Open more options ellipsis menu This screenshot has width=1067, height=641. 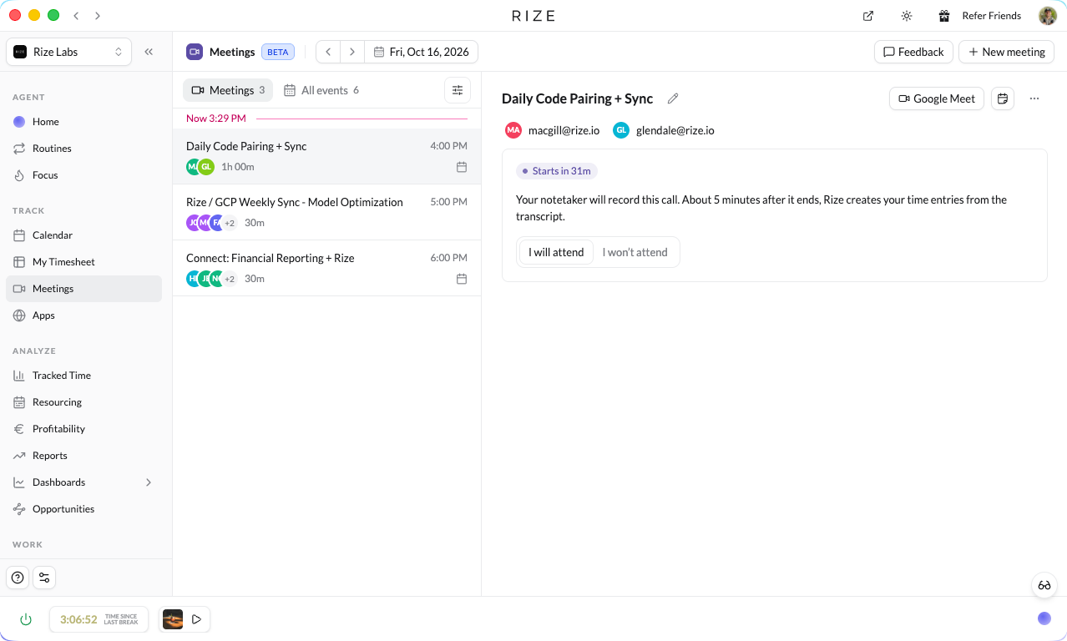pyautogui.click(x=1034, y=98)
